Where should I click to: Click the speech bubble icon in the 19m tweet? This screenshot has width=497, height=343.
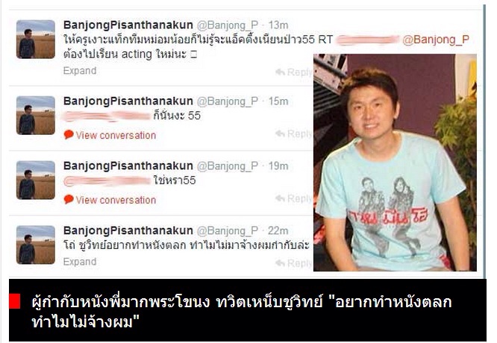point(69,199)
